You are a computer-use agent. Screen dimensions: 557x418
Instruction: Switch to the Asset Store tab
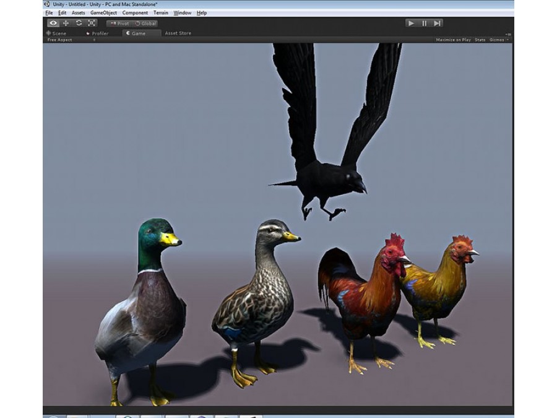coord(178,33)
